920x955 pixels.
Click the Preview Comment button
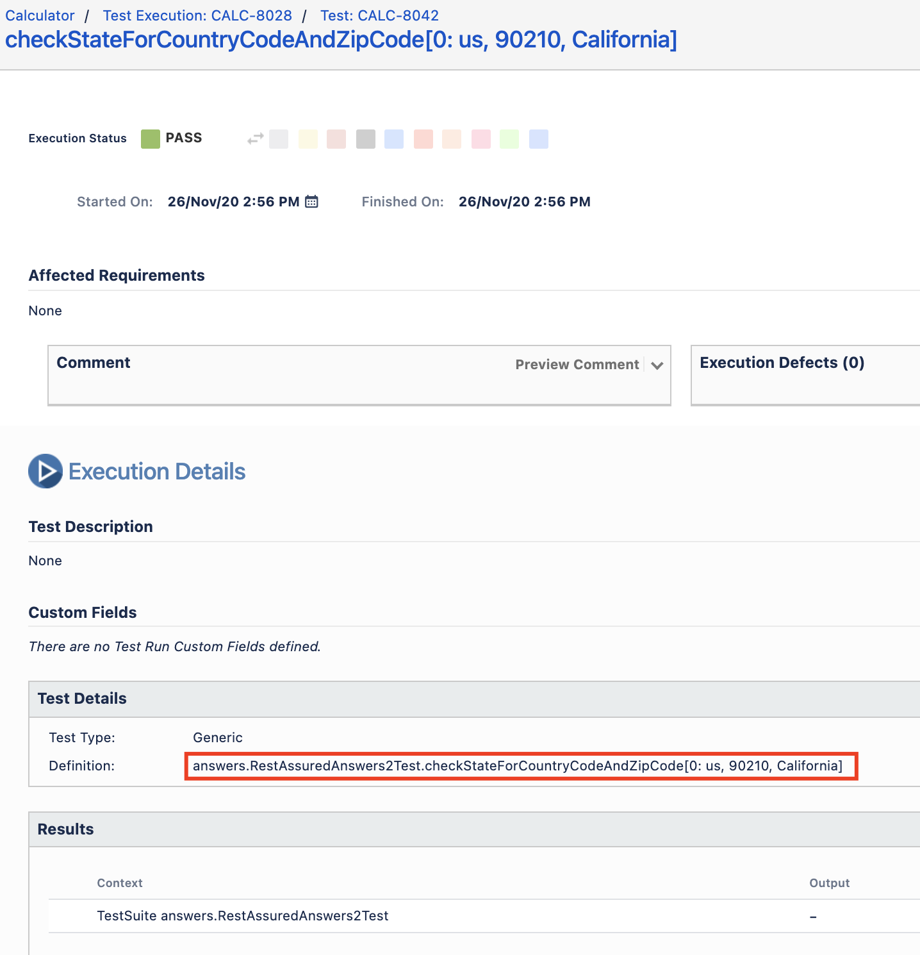[x=577, y=365]
